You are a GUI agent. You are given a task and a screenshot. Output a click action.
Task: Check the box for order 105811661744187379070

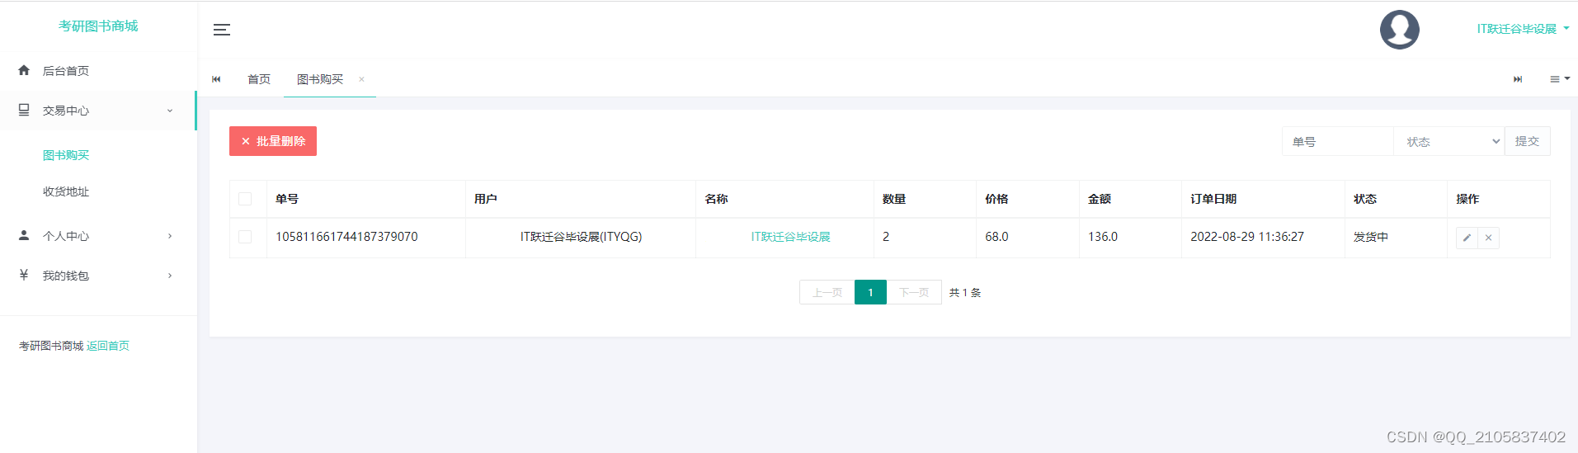click(x=245, y=237)
